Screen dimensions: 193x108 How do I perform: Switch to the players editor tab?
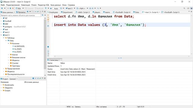(96, 12)
